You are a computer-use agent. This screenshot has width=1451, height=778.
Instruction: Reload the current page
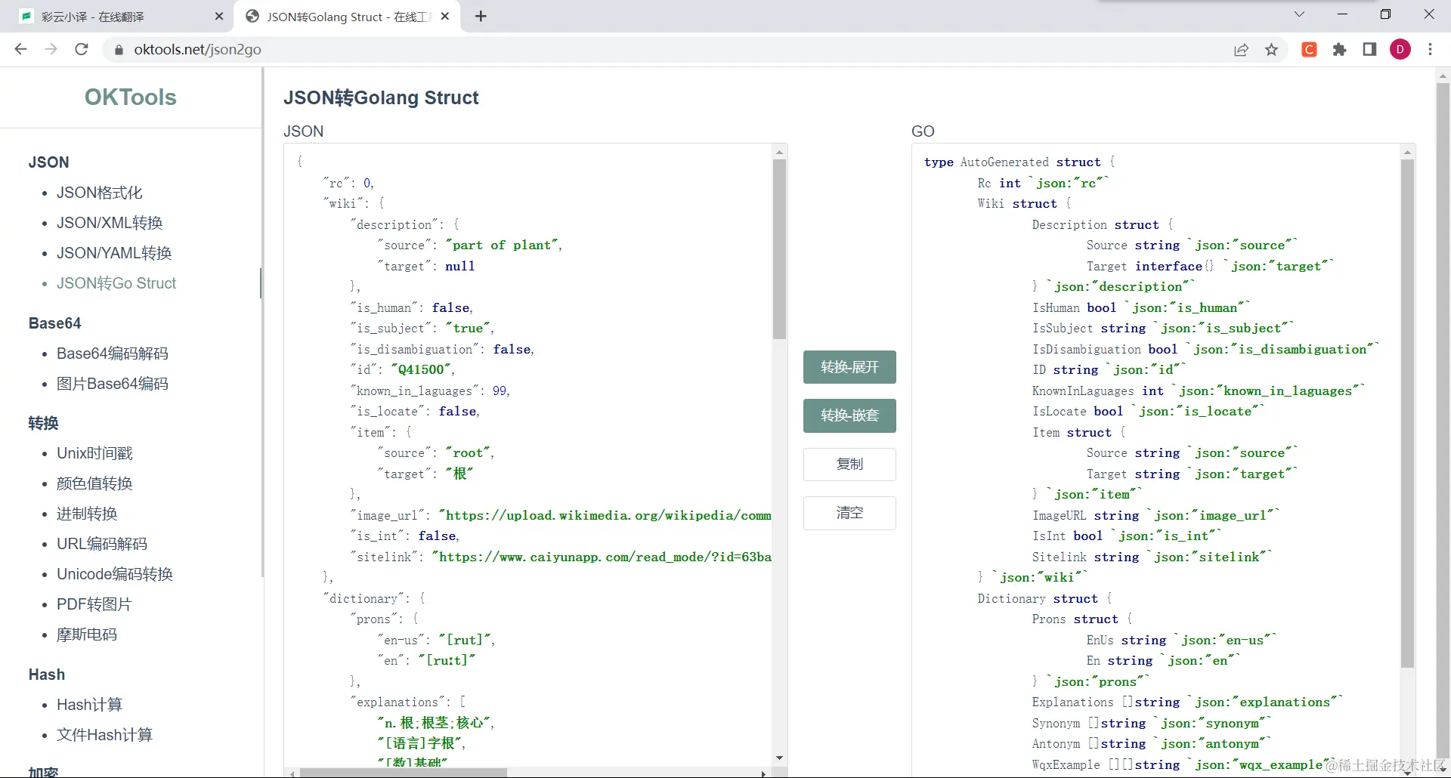(82, 49)
